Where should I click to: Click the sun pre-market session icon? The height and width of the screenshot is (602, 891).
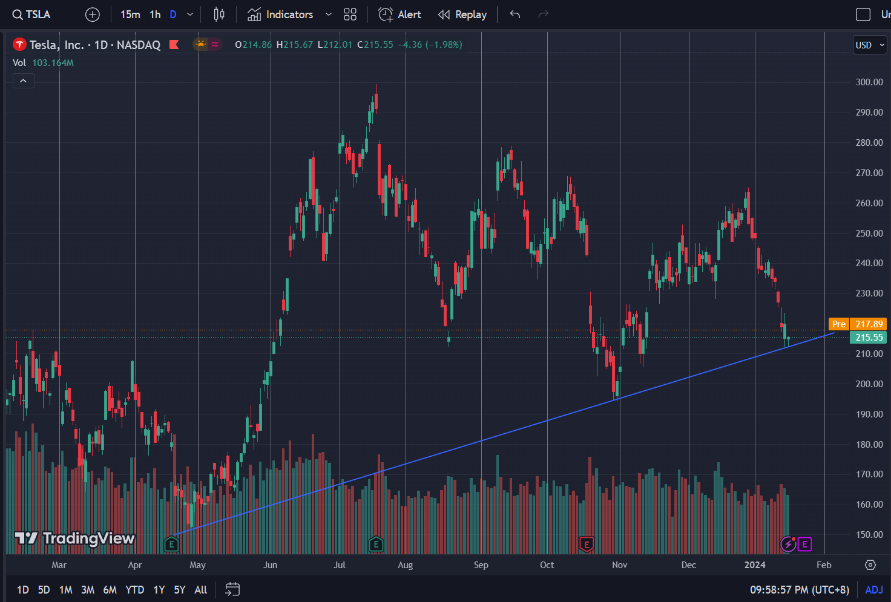200,44
